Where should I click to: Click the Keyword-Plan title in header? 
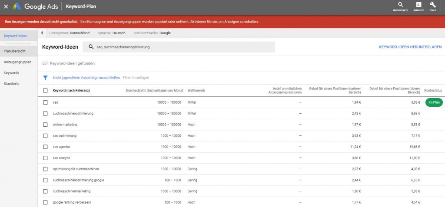coord(81,7)
